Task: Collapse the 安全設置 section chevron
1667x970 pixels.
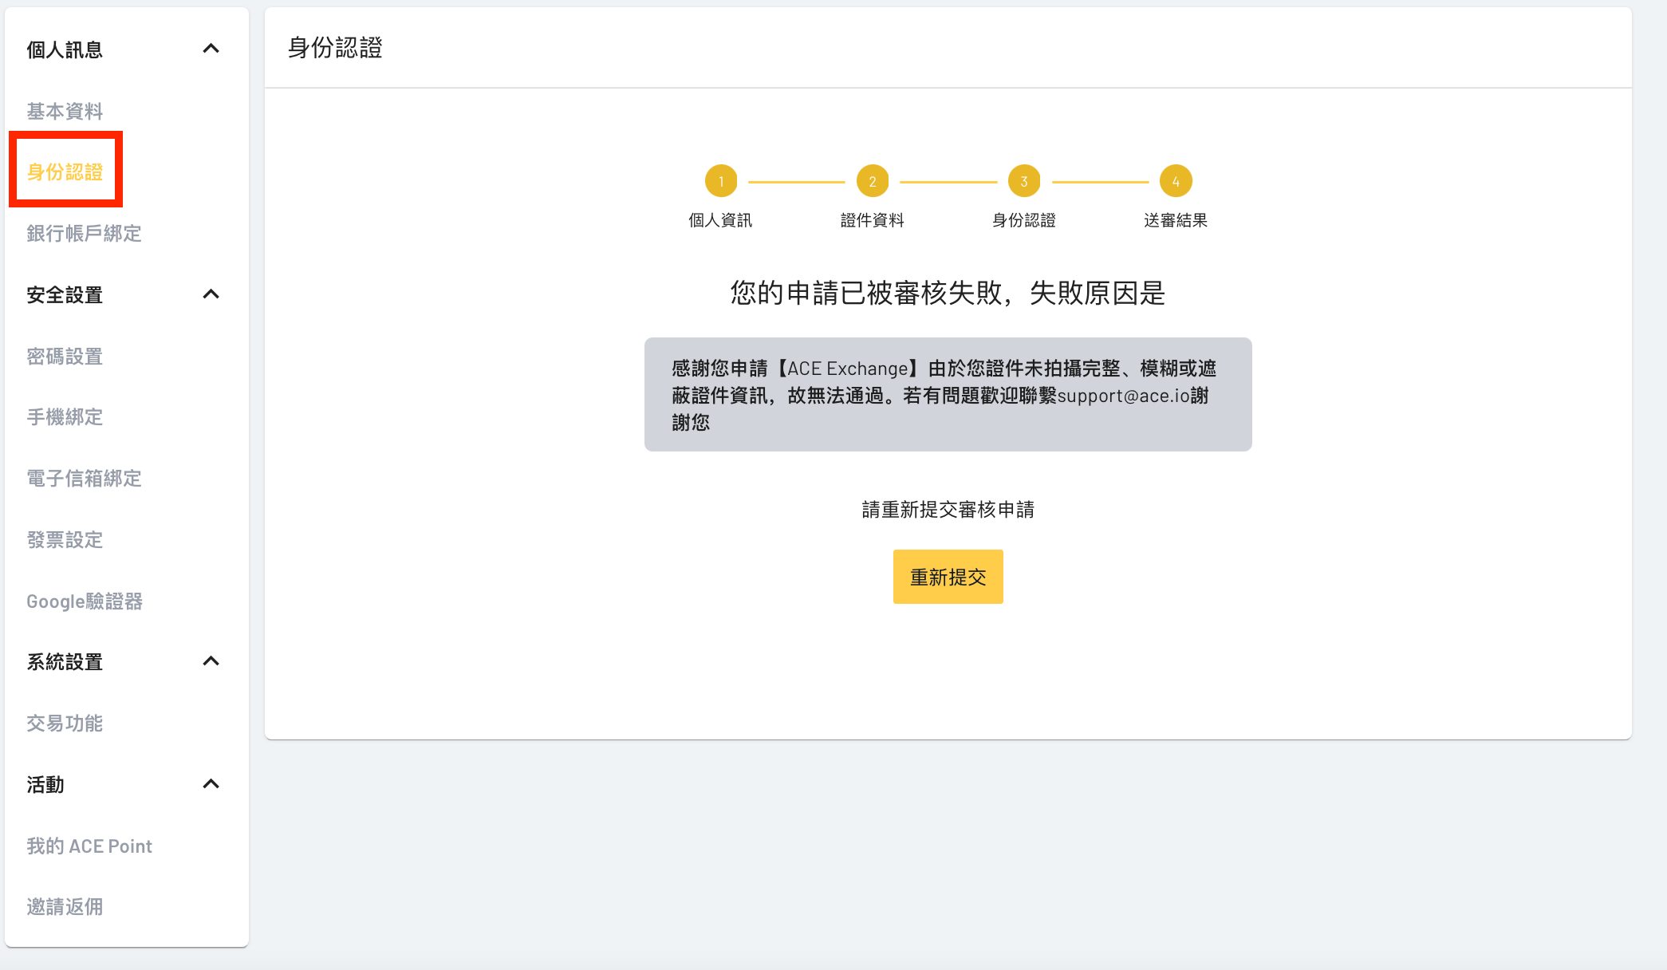Action: (x=211, y=294)
